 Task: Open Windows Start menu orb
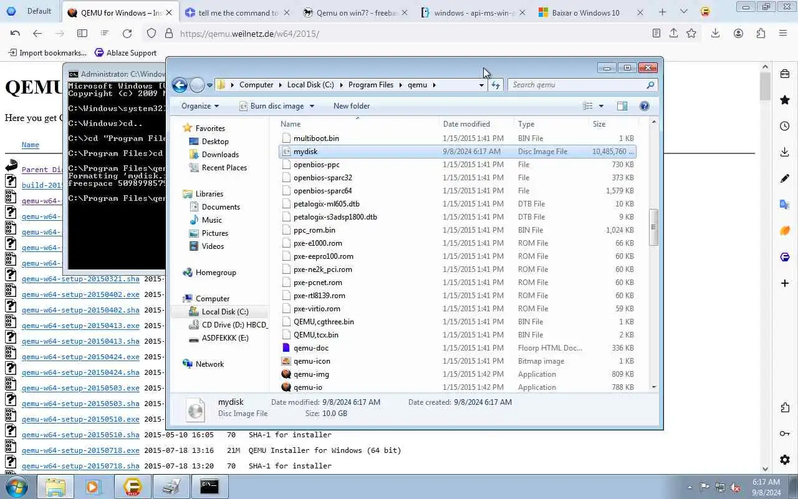tap(17, 487)
